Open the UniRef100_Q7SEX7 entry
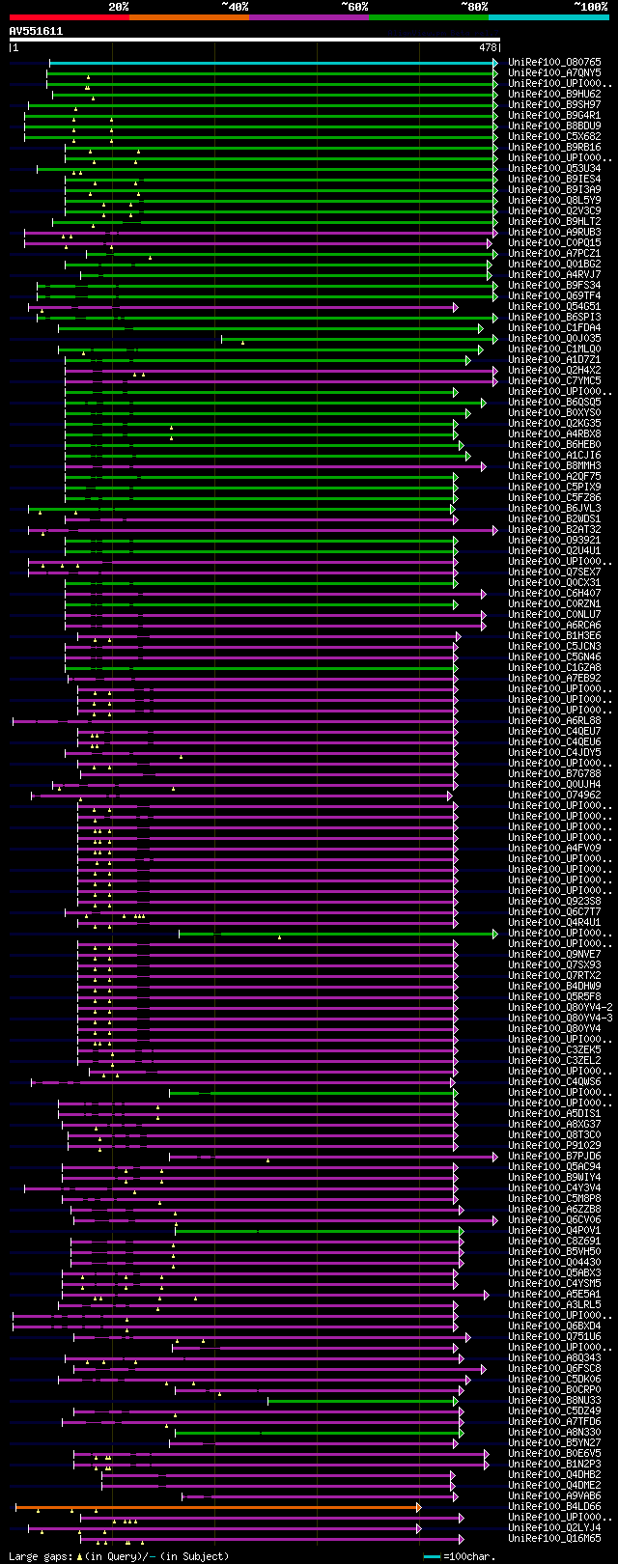The height and width of the screenshot is (1564, 618). coord(554,572)
